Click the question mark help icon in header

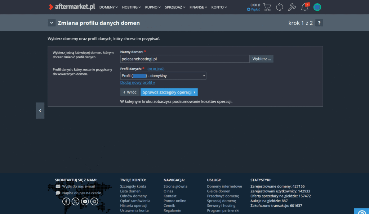319,23
